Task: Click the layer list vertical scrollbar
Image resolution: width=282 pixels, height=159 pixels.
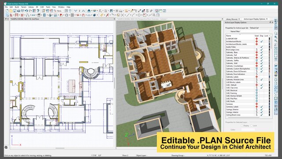Action: click(x=271, y=42)
